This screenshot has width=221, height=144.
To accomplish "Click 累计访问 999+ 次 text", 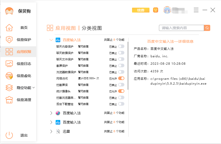I will pos(88,78).
